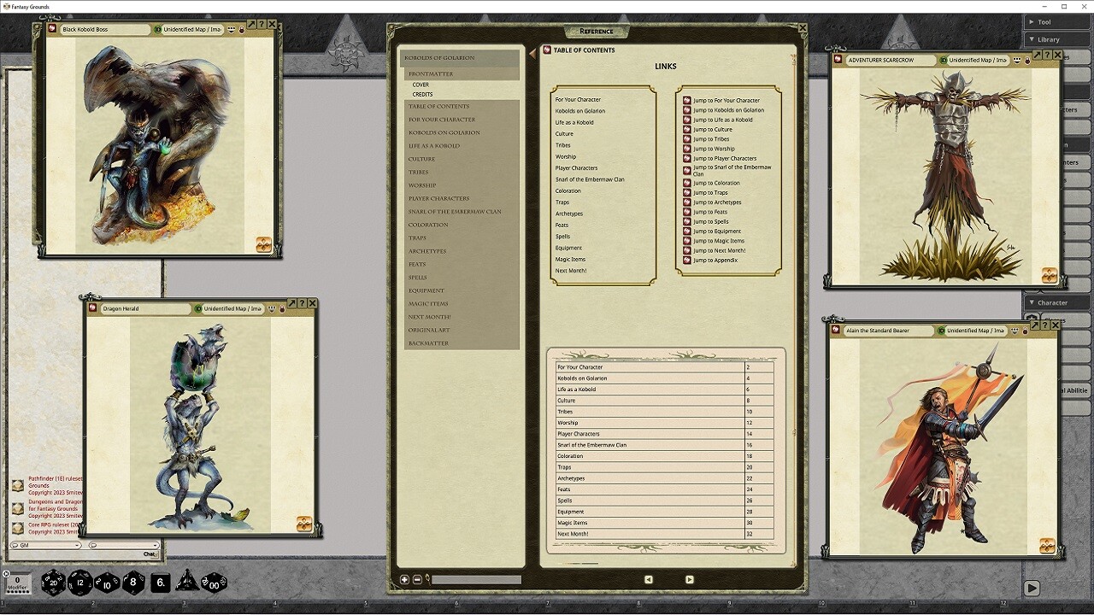Click the shortcut arrow icon on the Adventurer Scarecrow window
The image size is (1094, 615).
point(1038,55)
